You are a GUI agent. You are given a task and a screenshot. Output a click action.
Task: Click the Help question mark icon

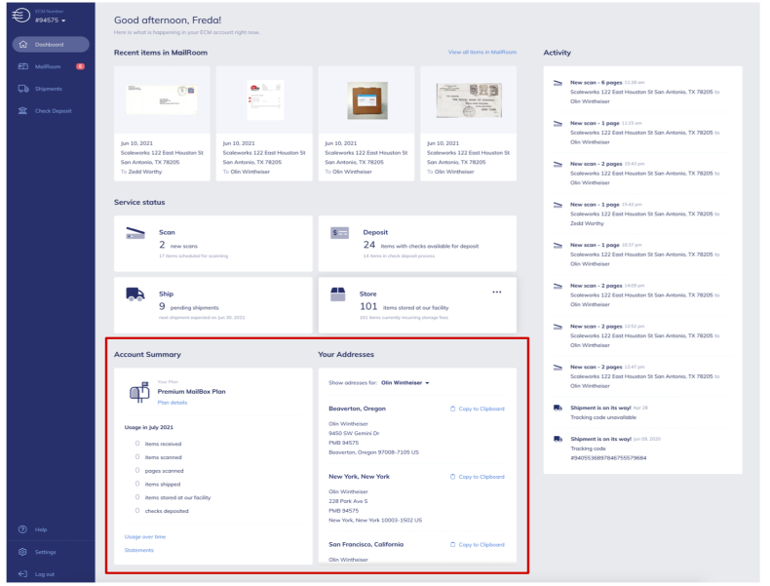[22, 529]
